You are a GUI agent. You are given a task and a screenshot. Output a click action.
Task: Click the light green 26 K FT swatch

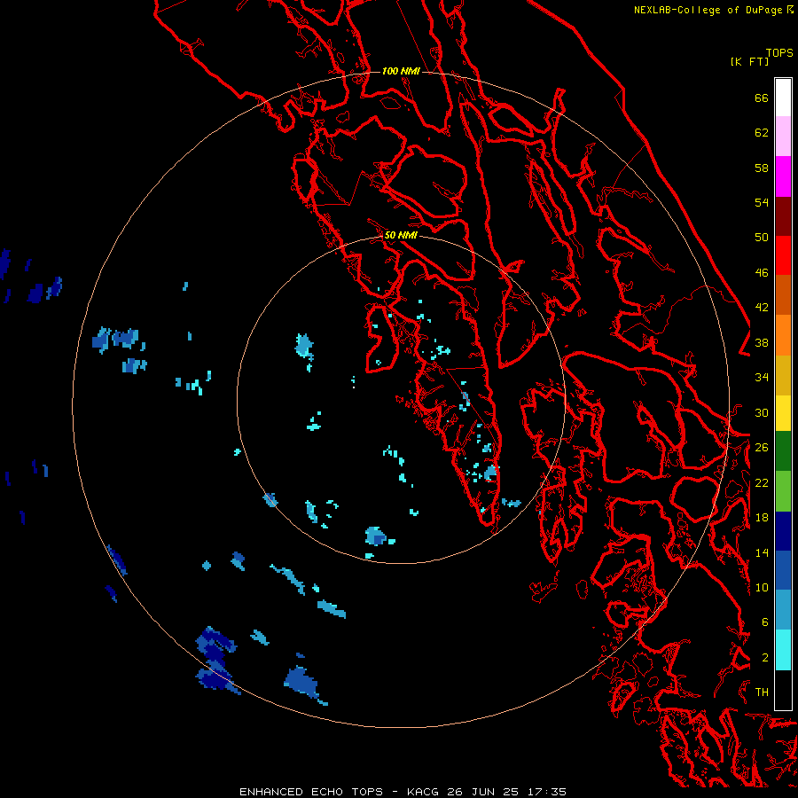pyautogui.click(x=783, y=491)
